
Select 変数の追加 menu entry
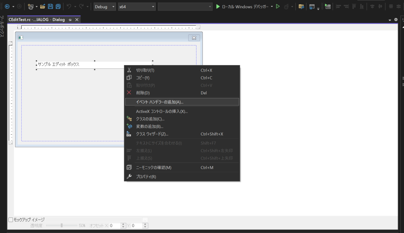[150, 126]
